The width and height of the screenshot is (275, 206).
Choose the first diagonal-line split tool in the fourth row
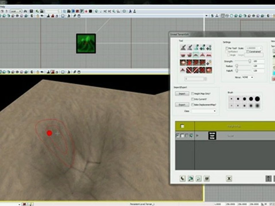click(x=189, y=70)
